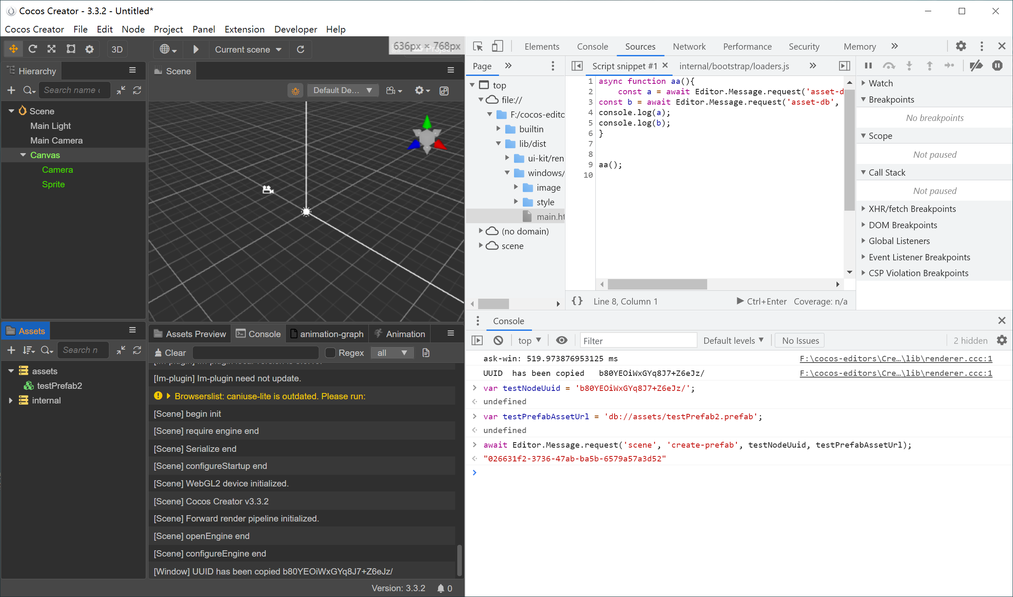Collapse the Canvas node in Hierarchy
This screenshot has height=597, width=1013.
(23, 155)
